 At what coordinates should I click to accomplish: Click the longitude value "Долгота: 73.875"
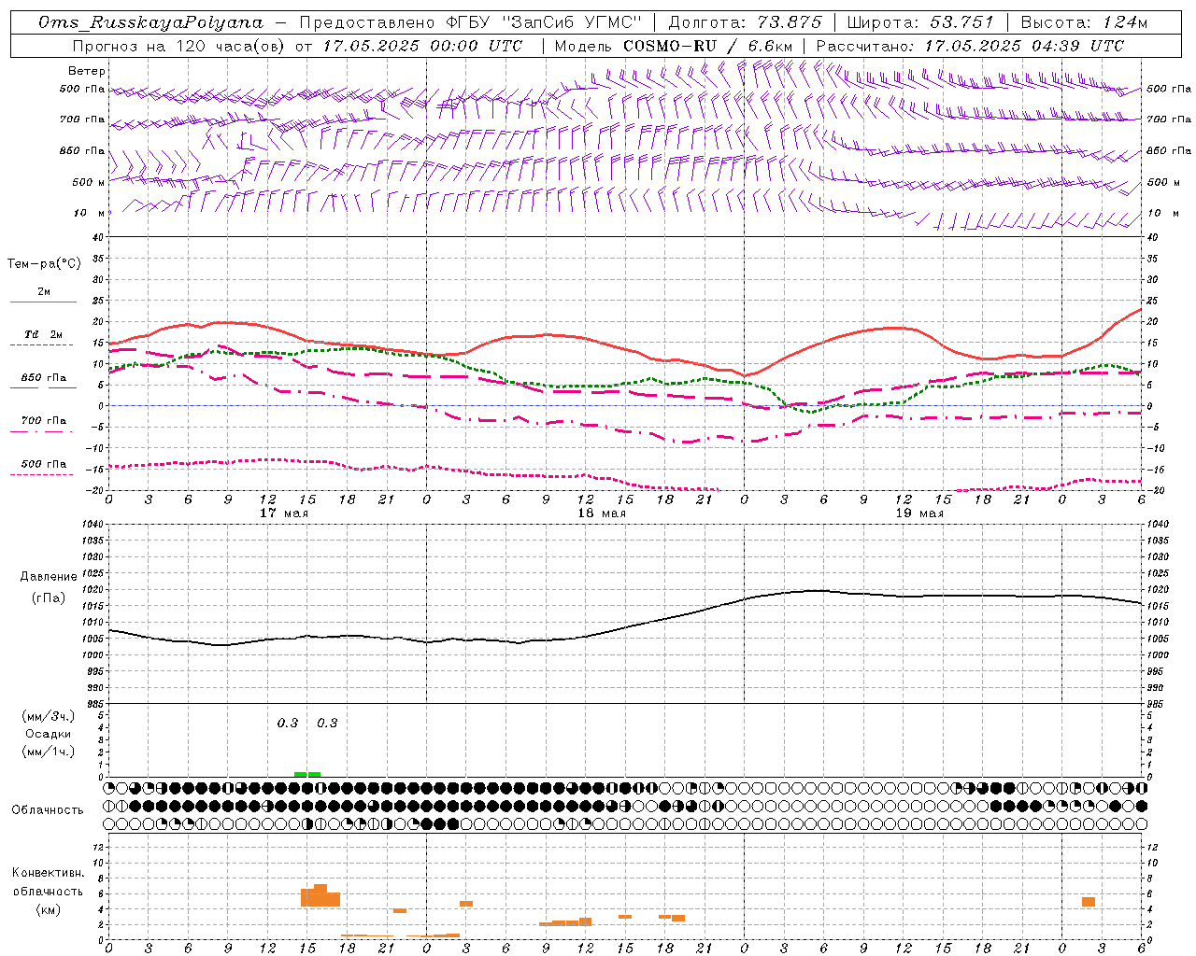coord(746,22)
